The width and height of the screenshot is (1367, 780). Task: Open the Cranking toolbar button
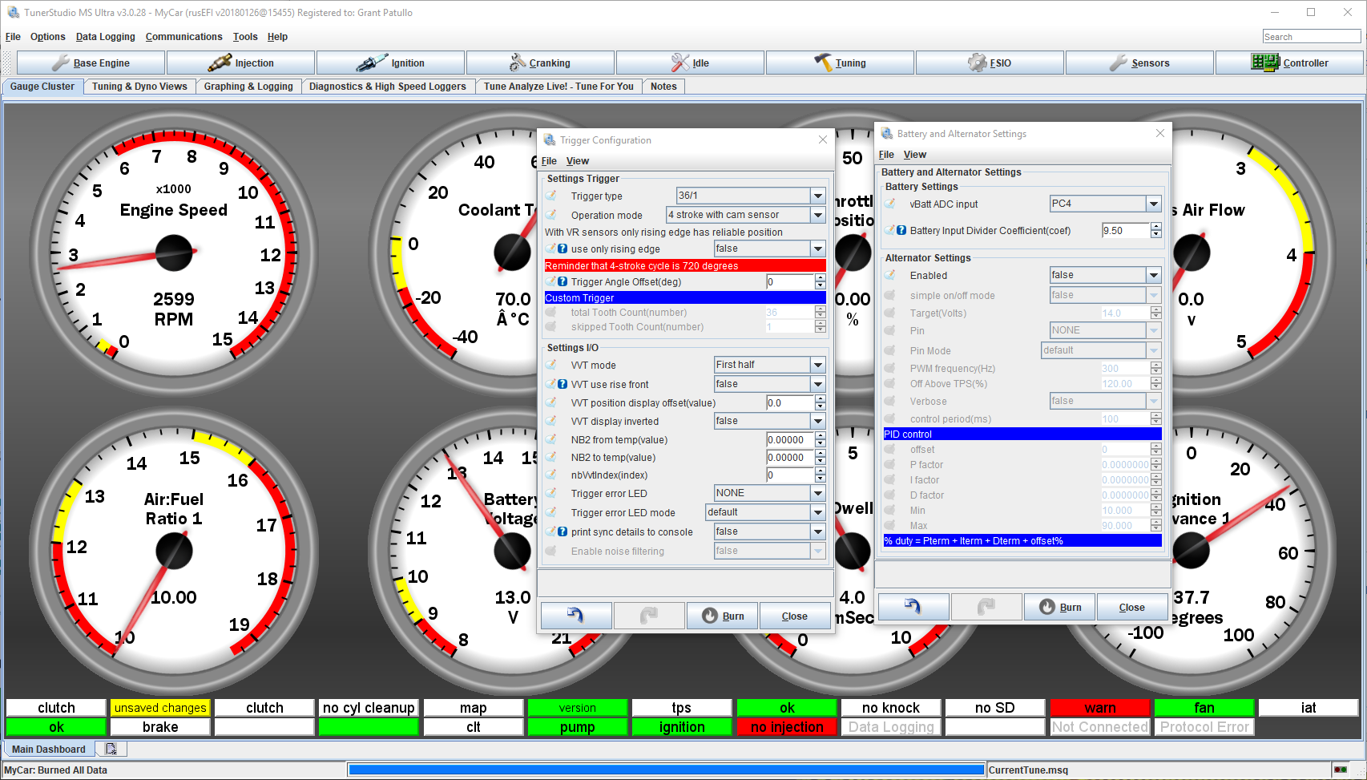540,63
